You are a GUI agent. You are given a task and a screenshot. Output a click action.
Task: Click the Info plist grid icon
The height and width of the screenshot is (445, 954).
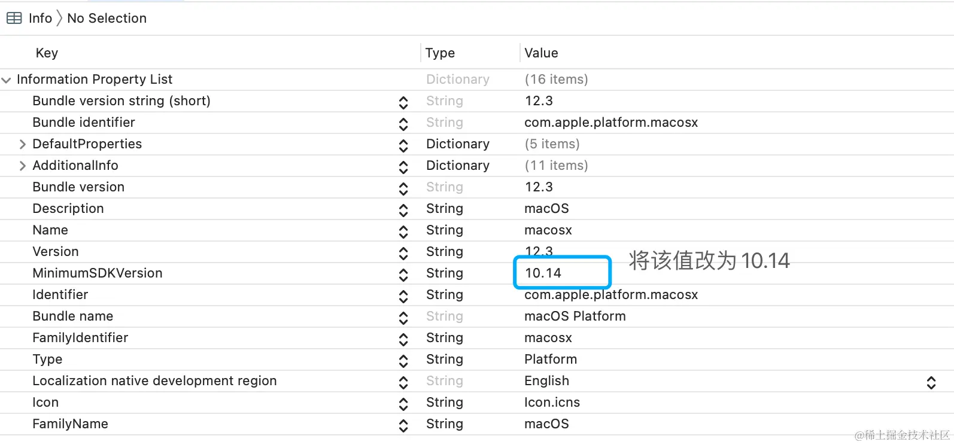pyautogui.click(x=14, y=19)
